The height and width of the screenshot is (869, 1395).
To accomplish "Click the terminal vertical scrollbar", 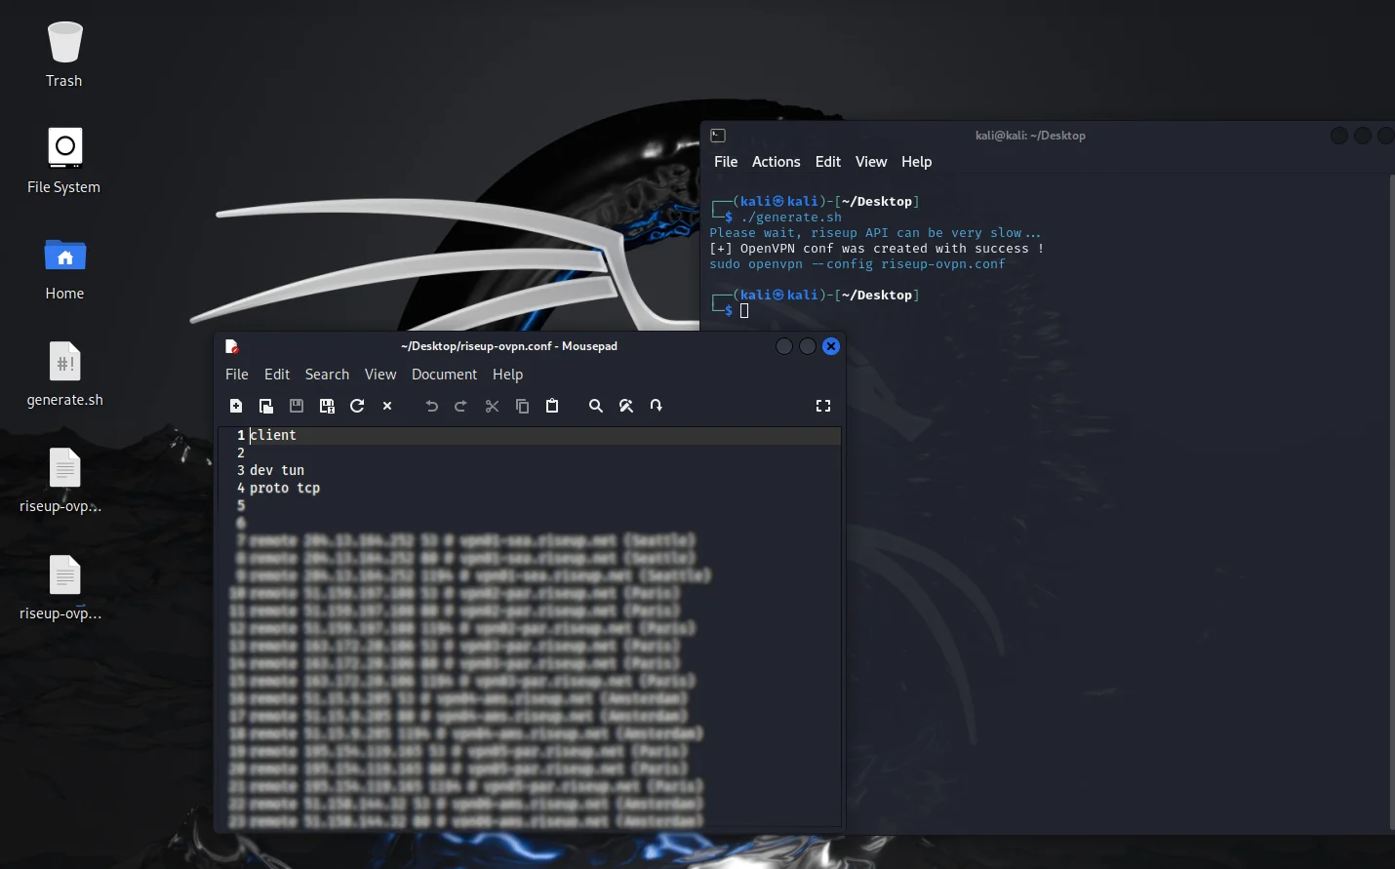I will tap(1392, 502).
